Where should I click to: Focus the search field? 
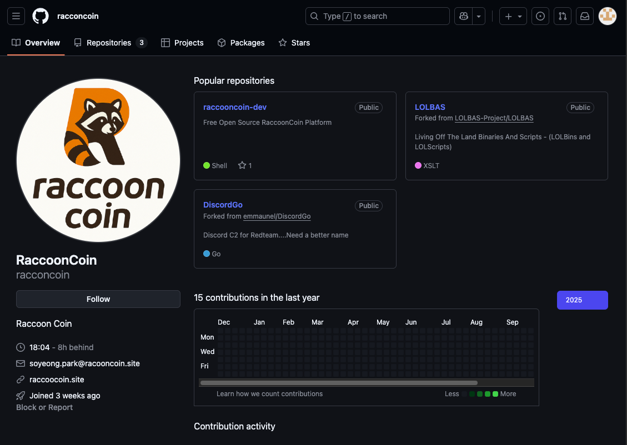point(378,17)
